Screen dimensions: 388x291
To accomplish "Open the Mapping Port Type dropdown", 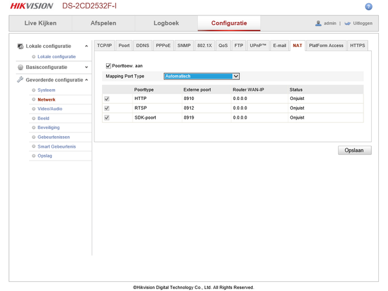I will coord(201,76).
